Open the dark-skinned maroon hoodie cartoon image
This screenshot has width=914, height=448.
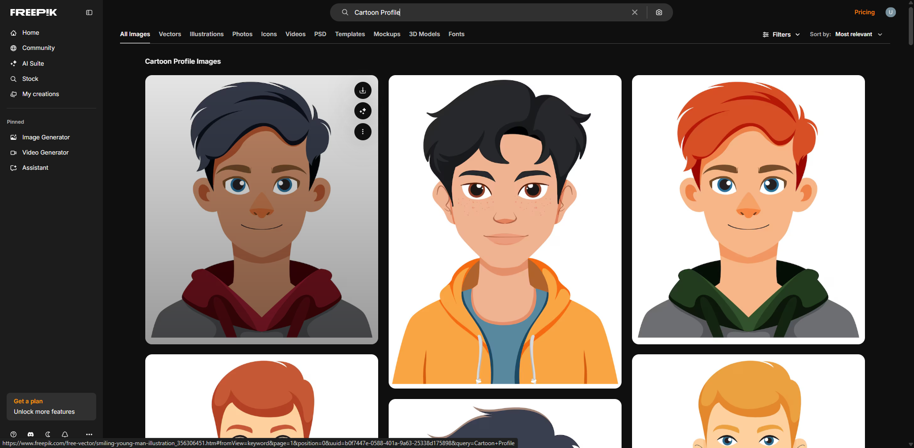pyautogui.click(x=261, y=210)
